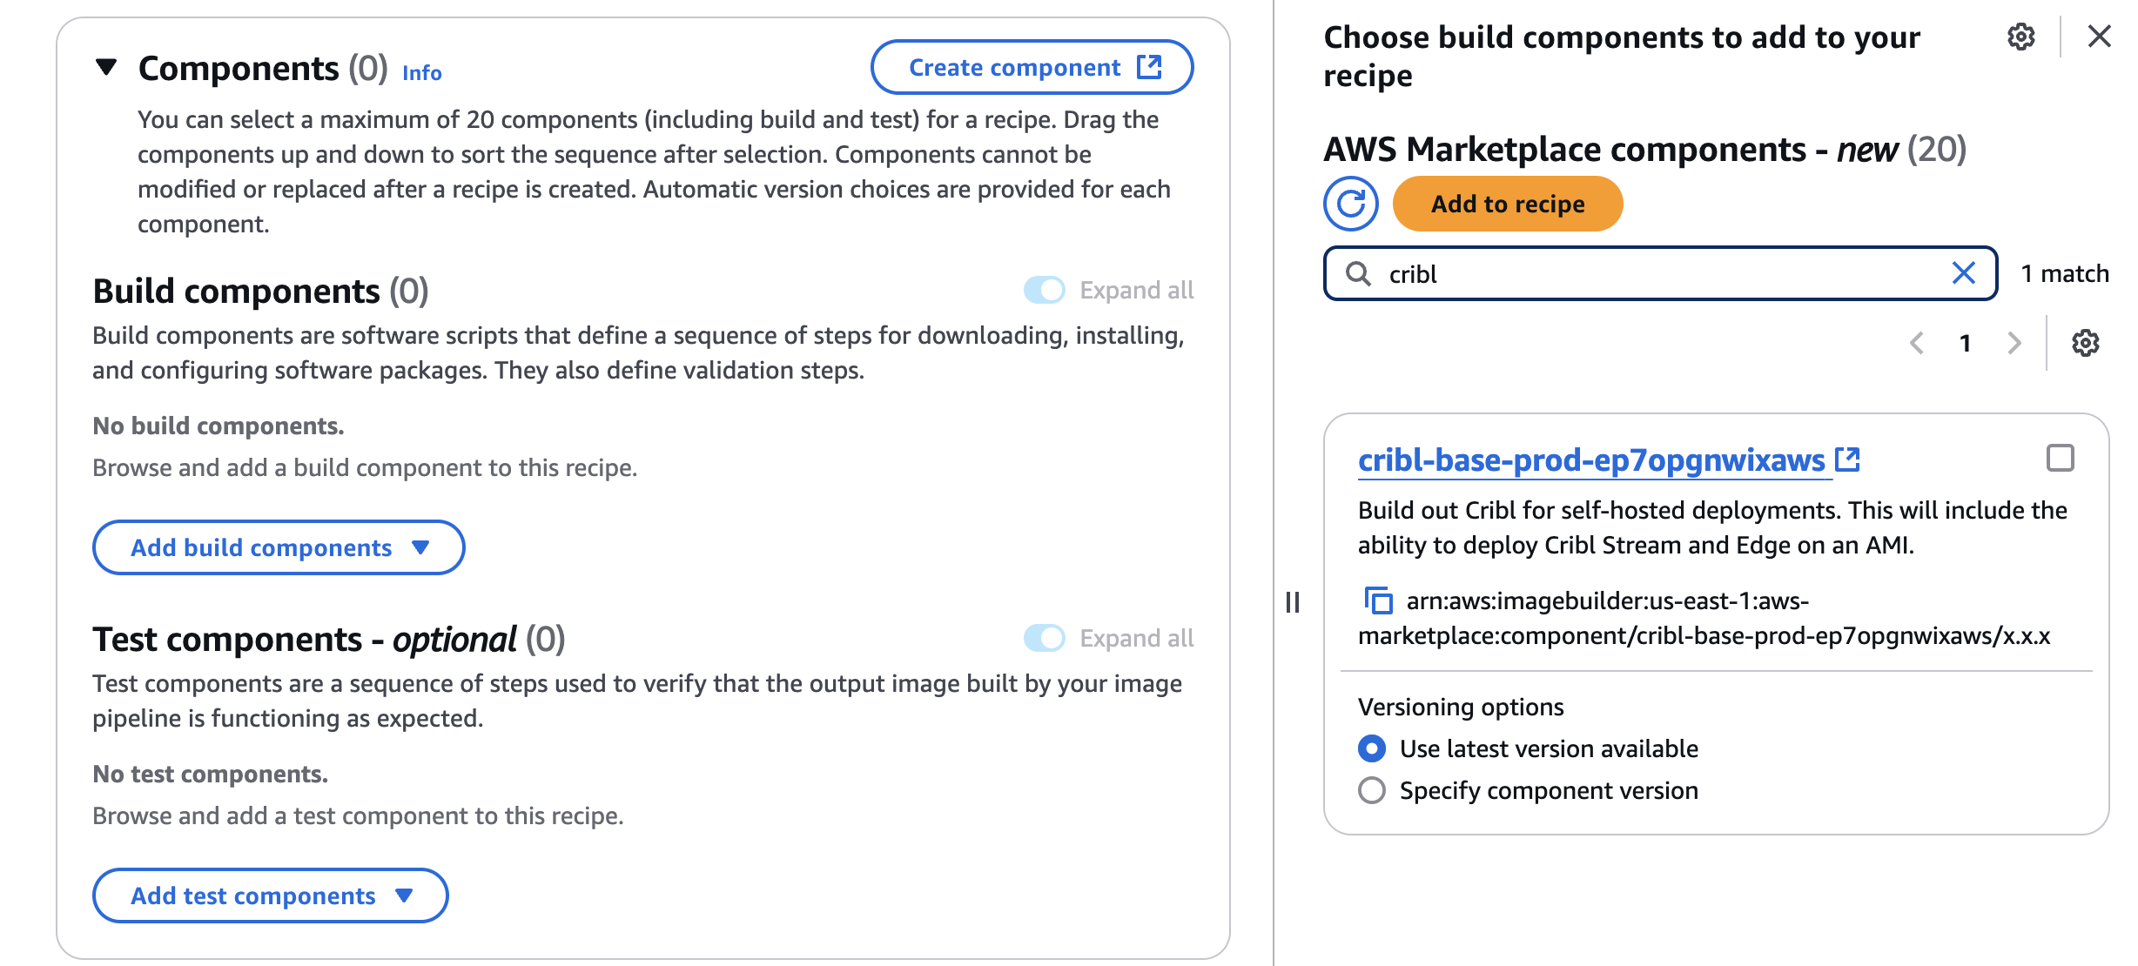Image resolution: width=2138 pixels, height=966 pixels.
Task: Close the build components panel
Action: [2099, 37]
